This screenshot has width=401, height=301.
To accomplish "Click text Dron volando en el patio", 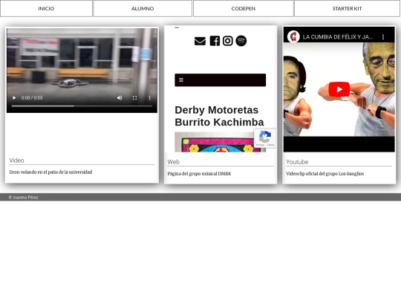I will pos(50,172).
